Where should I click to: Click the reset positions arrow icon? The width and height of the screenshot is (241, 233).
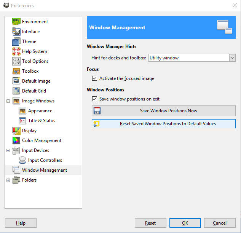coord(97,124)
